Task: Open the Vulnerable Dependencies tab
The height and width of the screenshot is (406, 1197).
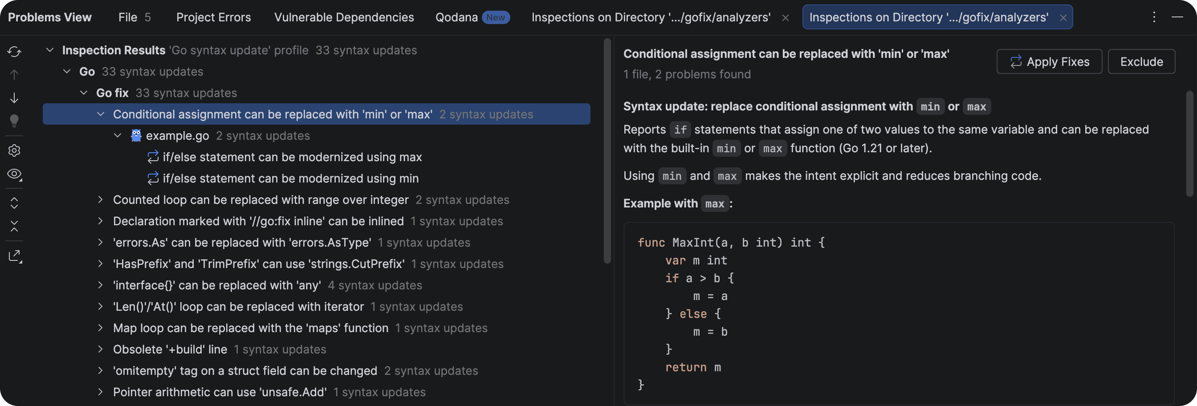Action: click(x=344, y=17)
